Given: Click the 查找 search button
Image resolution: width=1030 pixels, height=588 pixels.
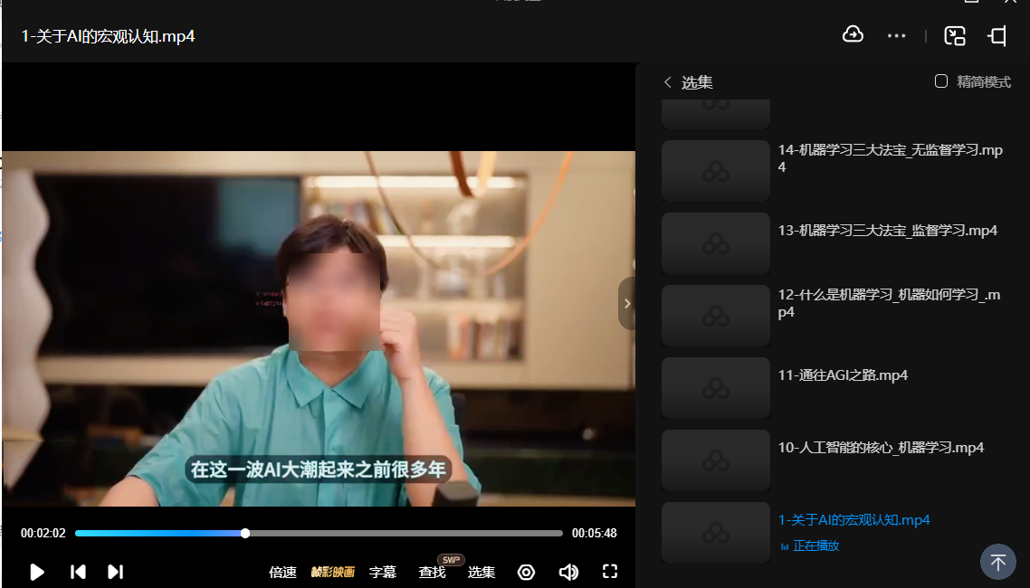Looking at the screenshot, I should pyautogui.click(x=433, y=572).
